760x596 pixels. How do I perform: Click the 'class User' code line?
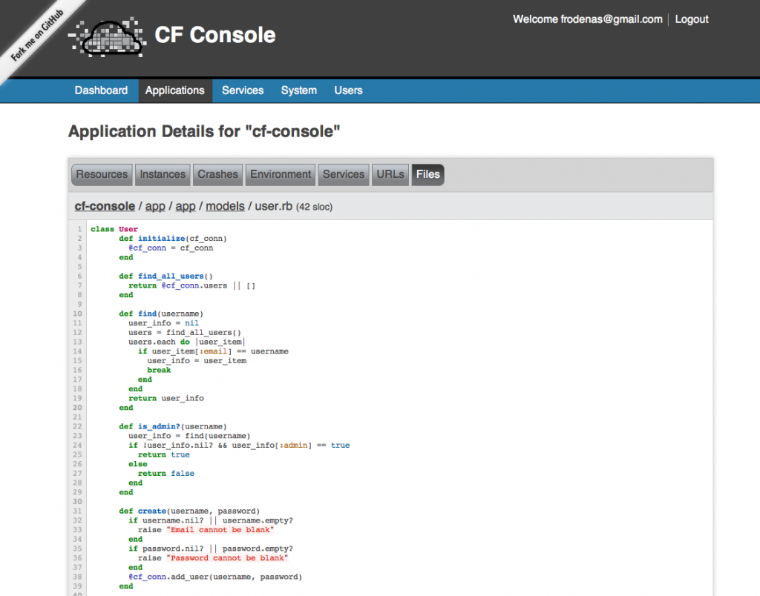coord(114,229)
